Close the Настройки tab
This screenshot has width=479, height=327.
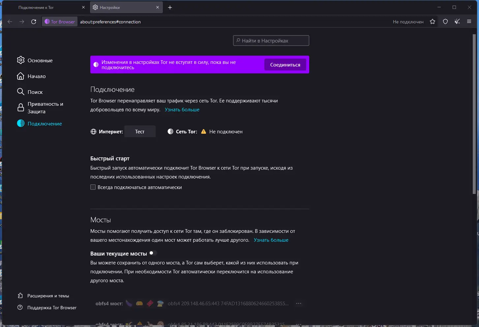pyautogui.click(x=158, y=7)
